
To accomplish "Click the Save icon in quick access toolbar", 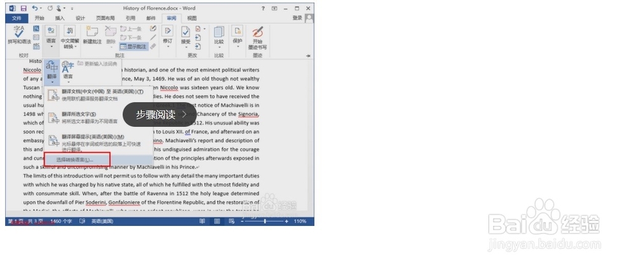I will (24, 8).
